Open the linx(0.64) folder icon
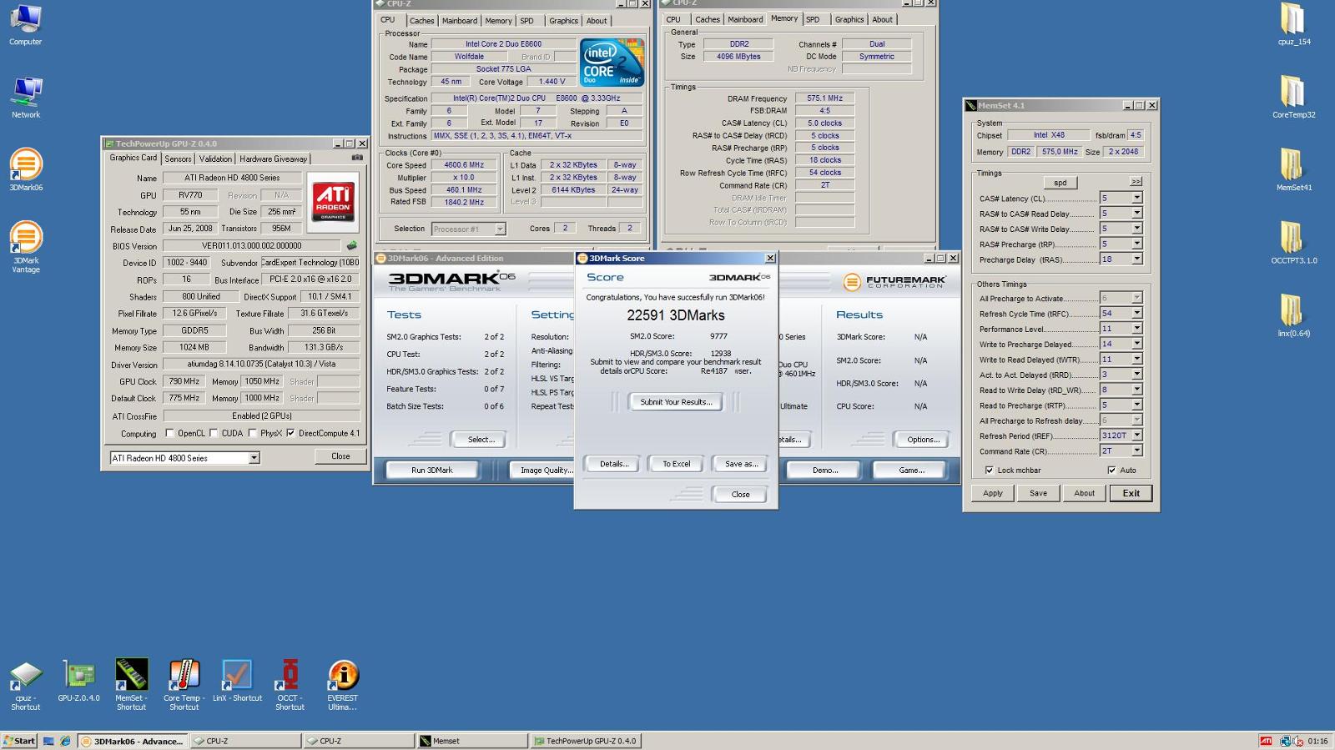The image size is (1335, 750). click(1293, 315)
